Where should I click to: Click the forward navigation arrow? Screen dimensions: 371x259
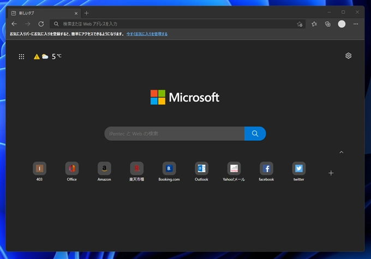point(28,24)
